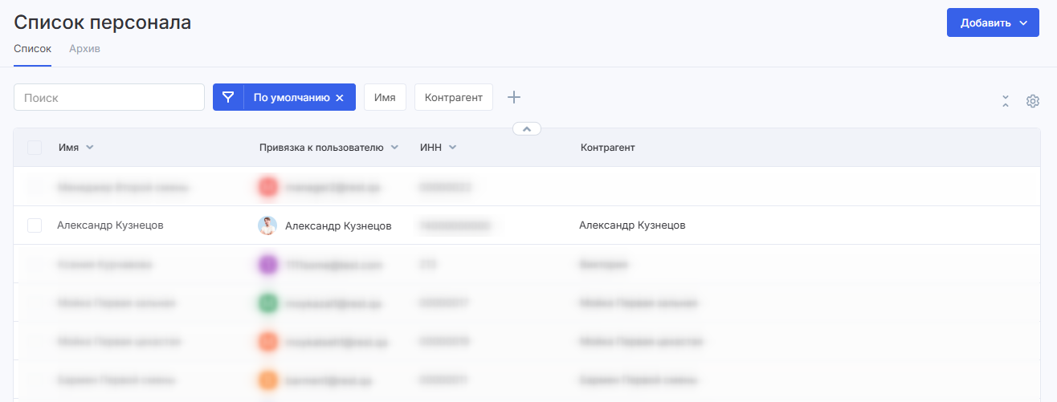Viewport: 1057px width, 402px height.
Task: Add a new filter with plus icon
Action: [x=514, y=97]
